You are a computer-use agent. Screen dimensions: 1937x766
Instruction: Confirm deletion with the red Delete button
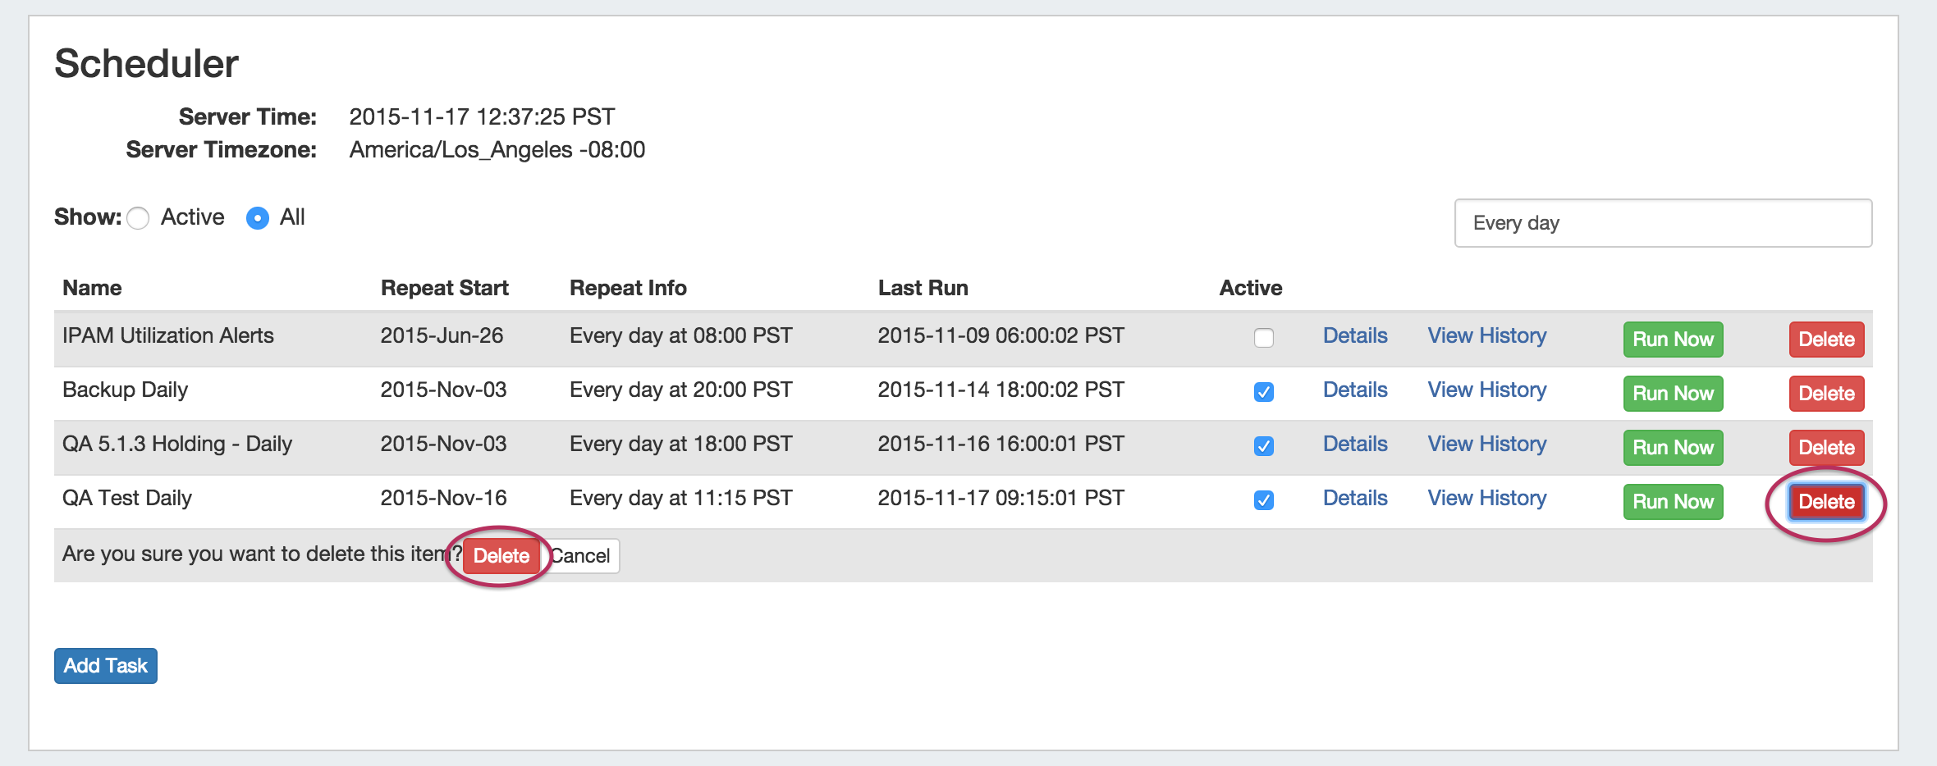(x=501, y=556)
